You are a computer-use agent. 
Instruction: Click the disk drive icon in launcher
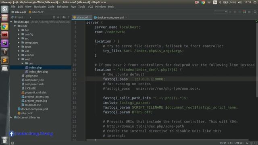pyautogui.click(x=4, y=69)
